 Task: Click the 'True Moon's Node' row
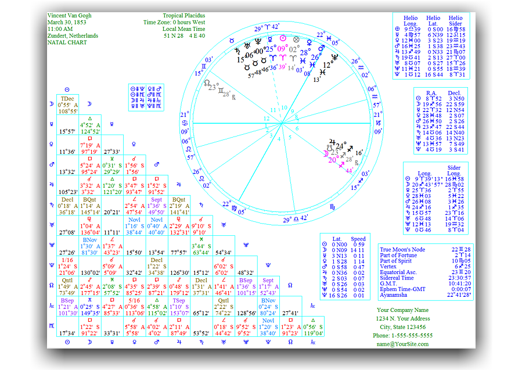[x=426, y=249]
